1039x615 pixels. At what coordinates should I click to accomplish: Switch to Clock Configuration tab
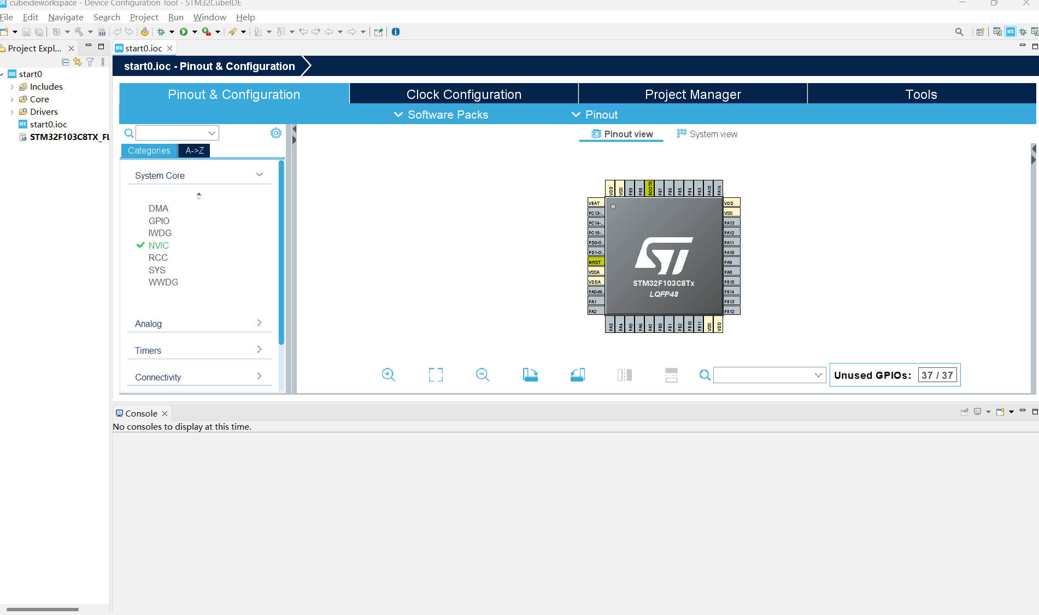(463, 94)
